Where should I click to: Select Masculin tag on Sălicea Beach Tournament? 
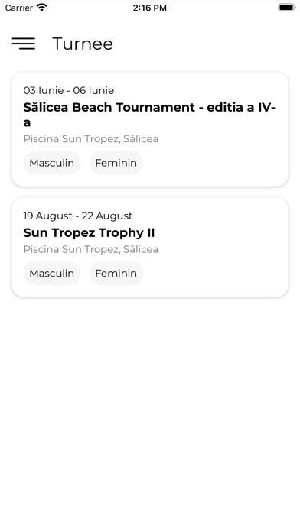pos(51,163)
